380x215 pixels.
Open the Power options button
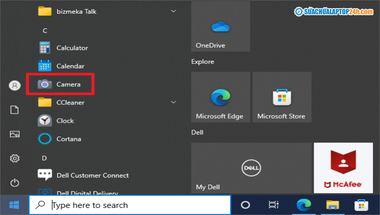(14, 183)
